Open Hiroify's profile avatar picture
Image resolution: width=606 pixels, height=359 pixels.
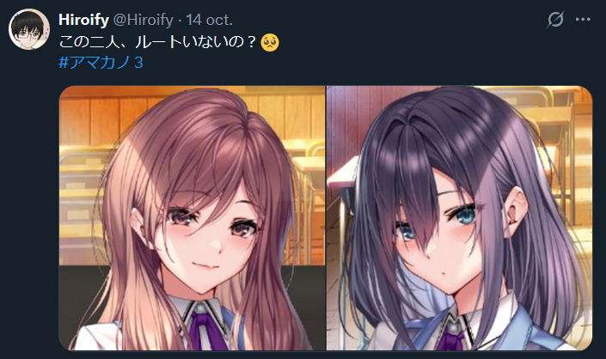coord(29,29)
